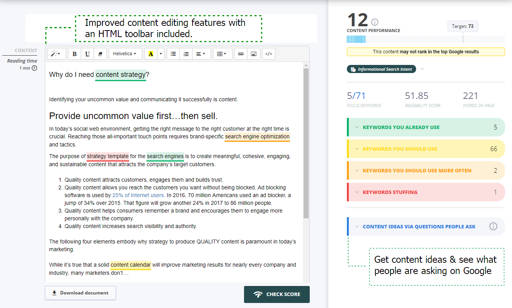
Task: Open the Content section in the sidebar
Action: click(x=26, y=50)
